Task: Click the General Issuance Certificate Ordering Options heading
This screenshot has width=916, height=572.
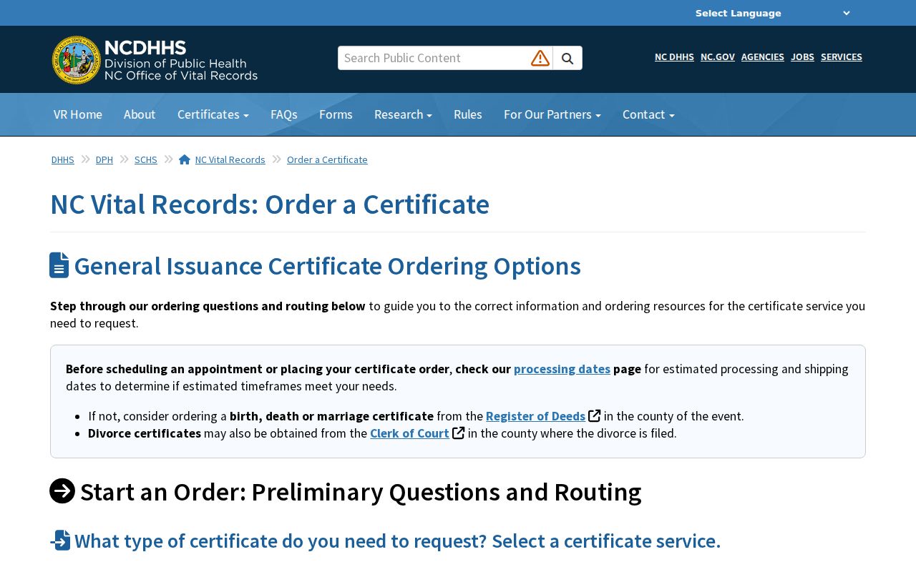Action: [x=328, y=266]
